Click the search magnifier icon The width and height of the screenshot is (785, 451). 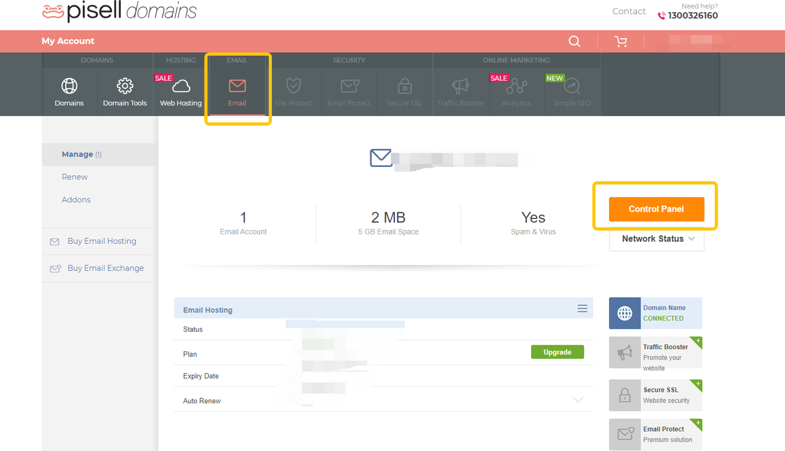point(574,41)
